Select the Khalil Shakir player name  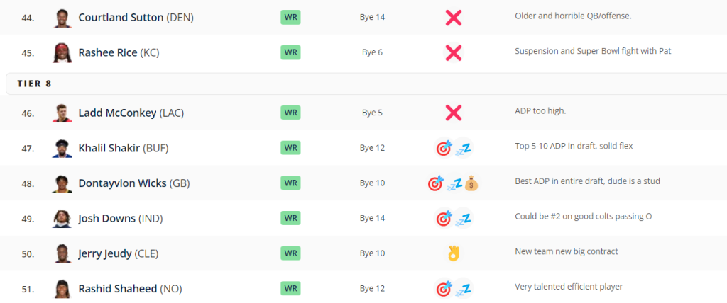point(109,148)
